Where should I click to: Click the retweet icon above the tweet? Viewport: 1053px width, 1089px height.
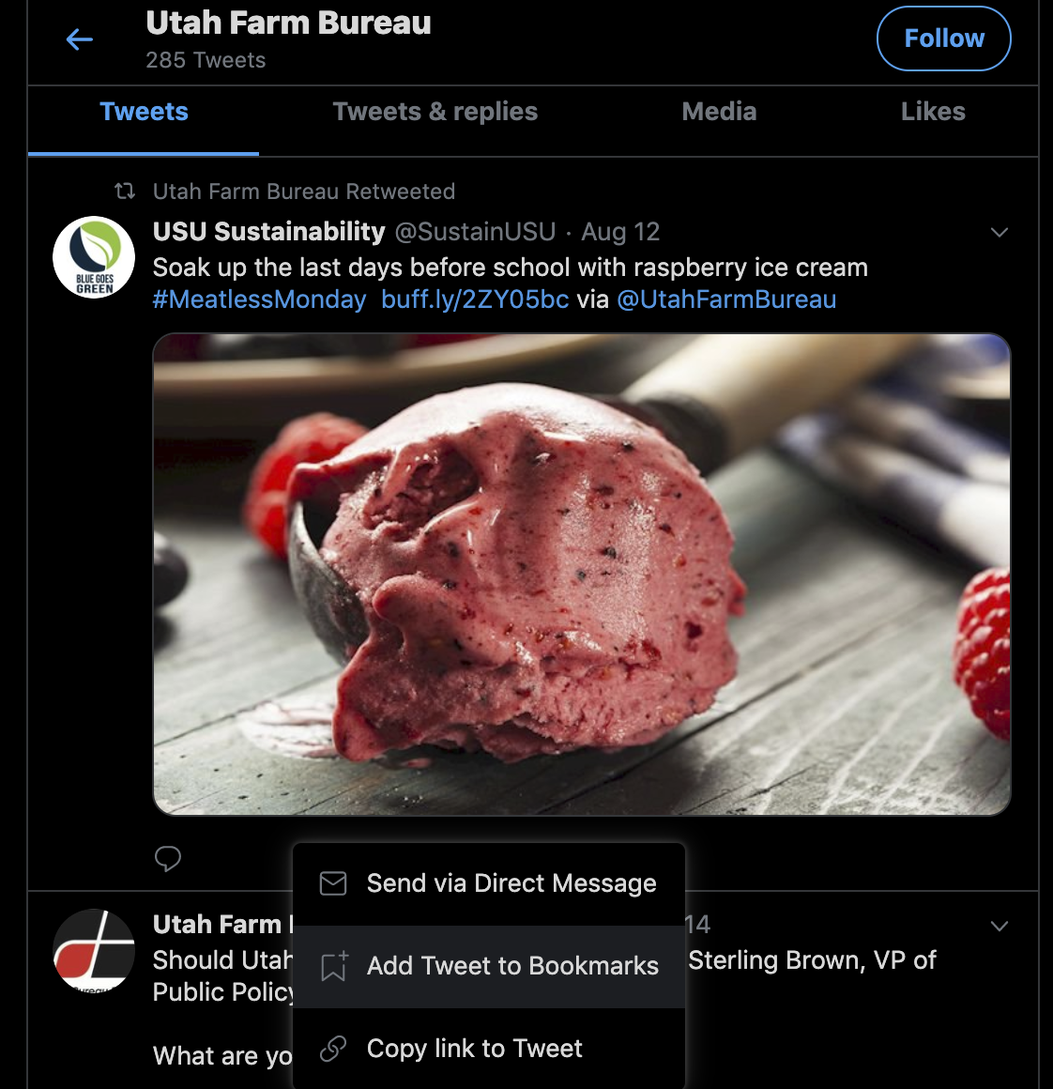(125, 192)
